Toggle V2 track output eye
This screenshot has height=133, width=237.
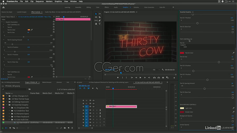(93, 104)
